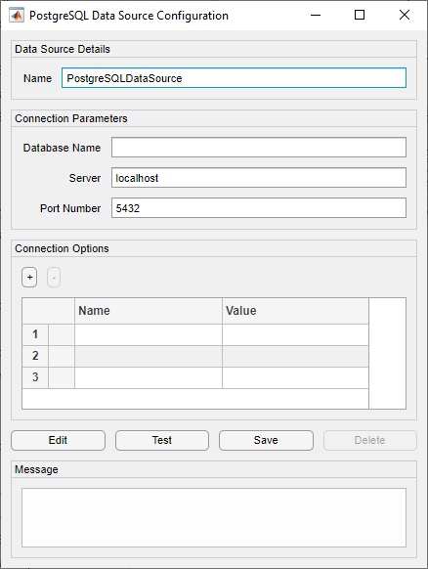The width and height of the screenshot is (428, 569).
Task: Select the Value column header
Action: (295, 311)
